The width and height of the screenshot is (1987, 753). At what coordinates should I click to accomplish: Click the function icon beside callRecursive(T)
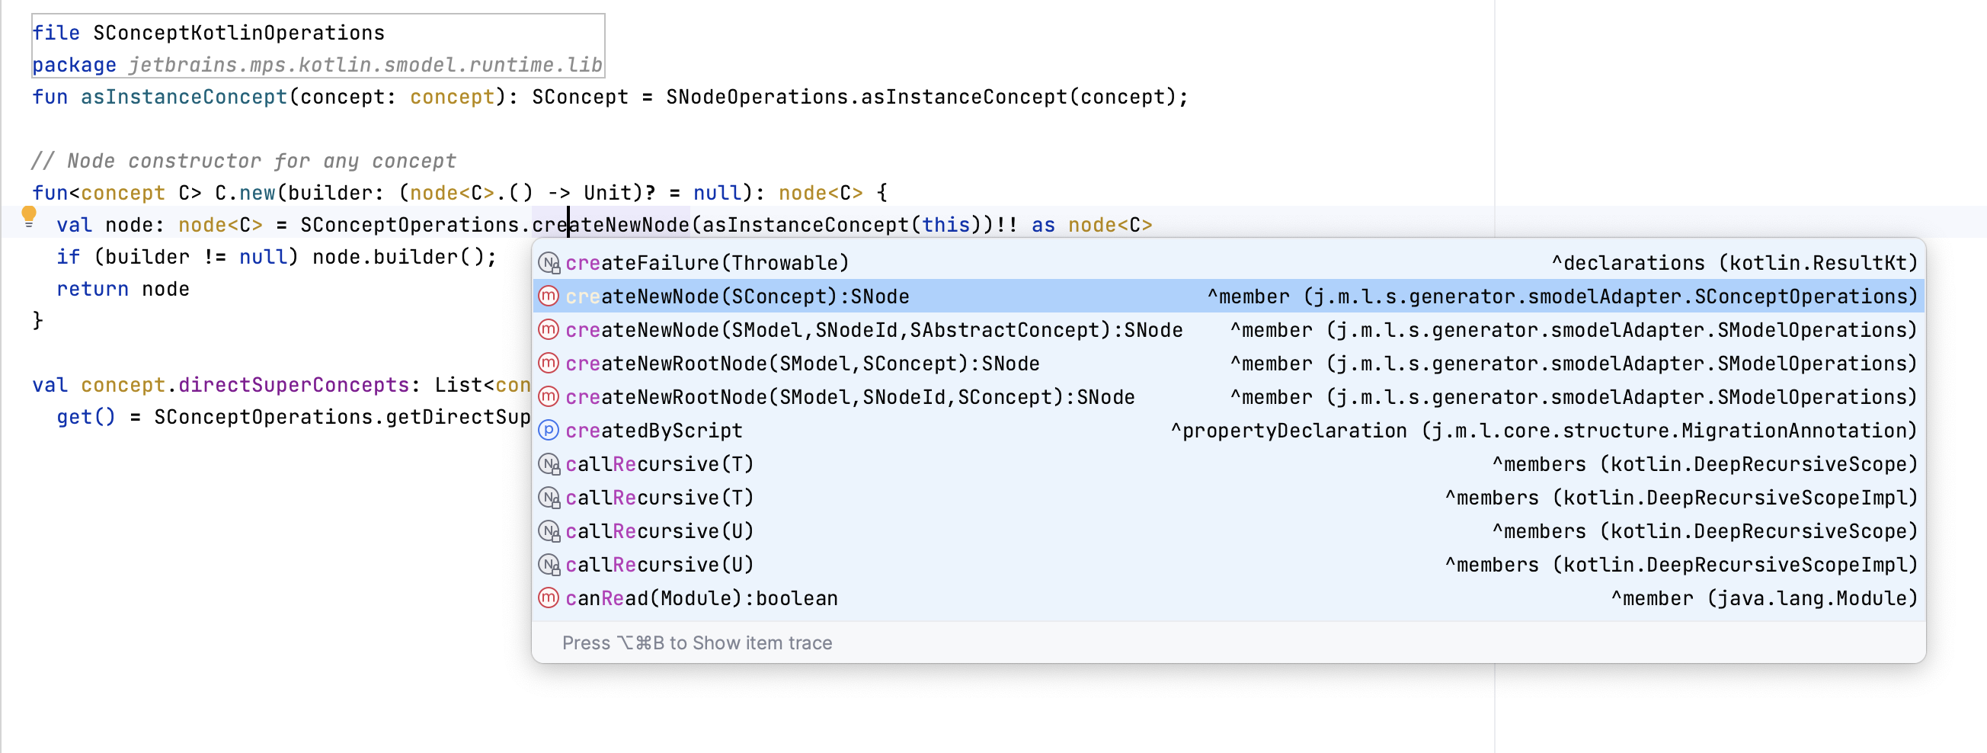(x=548, y=463)
